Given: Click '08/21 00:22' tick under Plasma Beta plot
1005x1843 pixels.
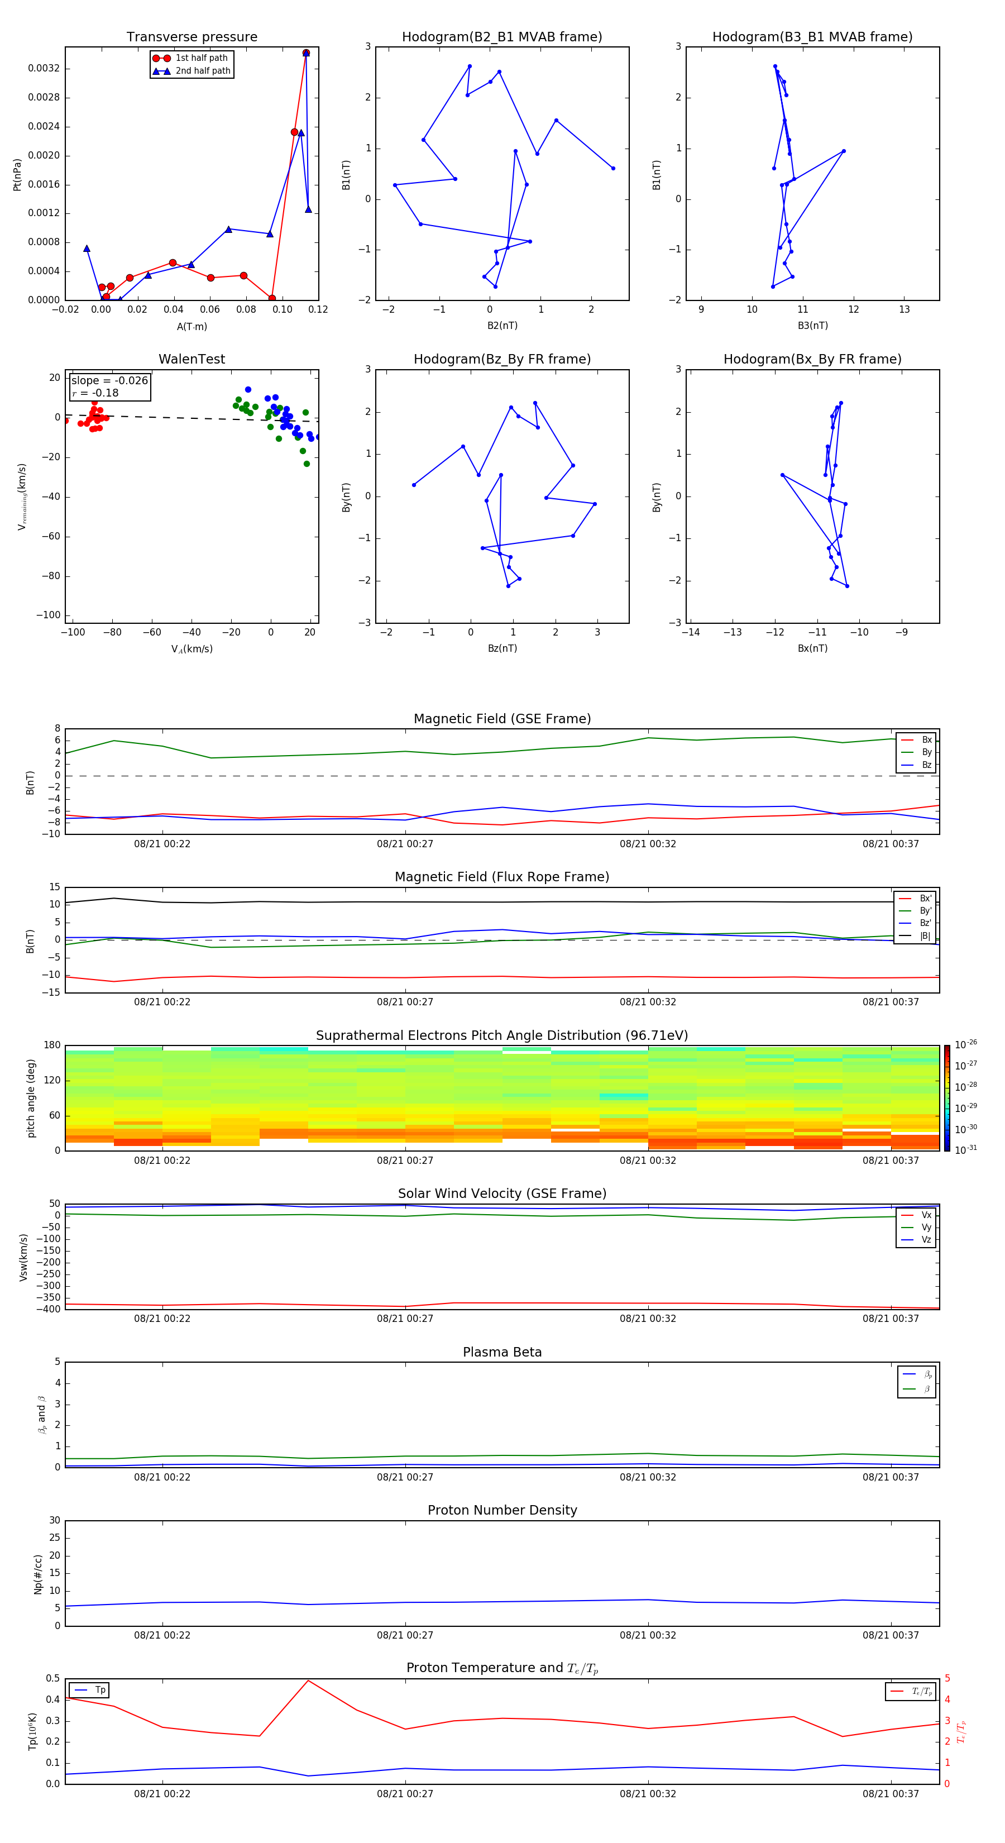Looking at the screenshot, I should (162, 1477).
